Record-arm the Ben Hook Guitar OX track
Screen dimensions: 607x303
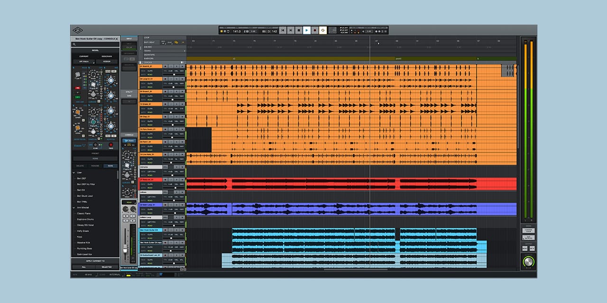[x=166, y=230]
